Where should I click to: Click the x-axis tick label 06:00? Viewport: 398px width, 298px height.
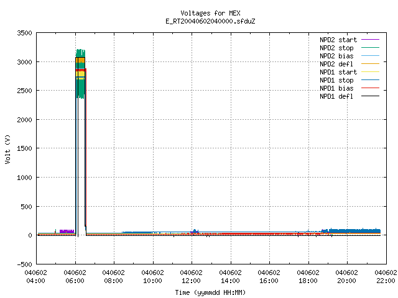coord(75,281)
